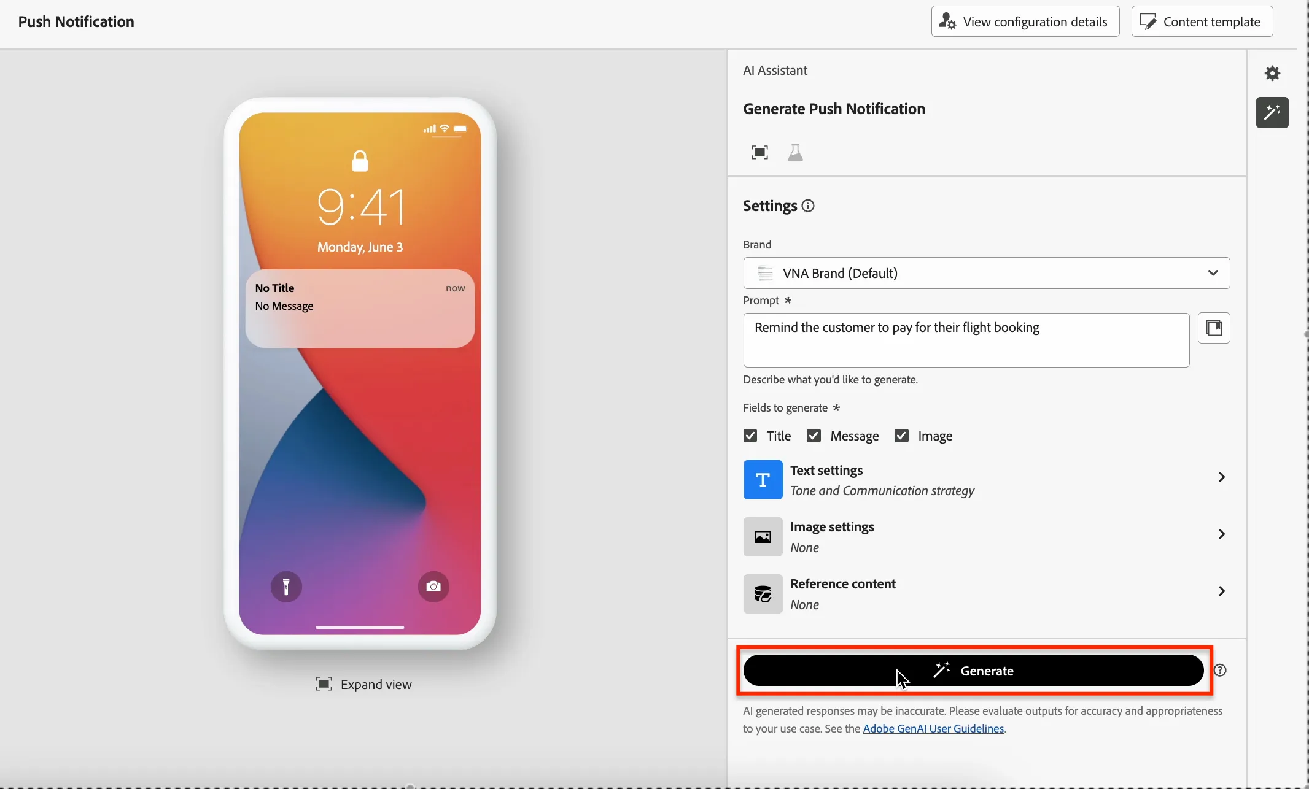The height and width of the screenshot is (789, 1309).
Task: Click the expand view icon under Generate Push Notification
Action: [759, 152]
